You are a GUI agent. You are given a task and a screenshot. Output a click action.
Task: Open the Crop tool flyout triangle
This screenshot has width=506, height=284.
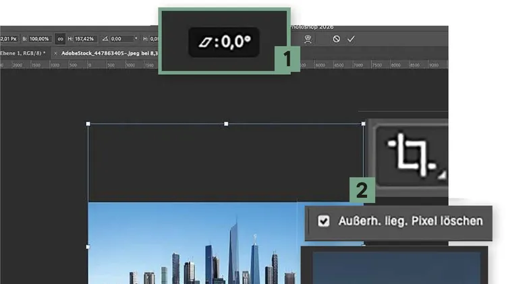click(441, 175)
